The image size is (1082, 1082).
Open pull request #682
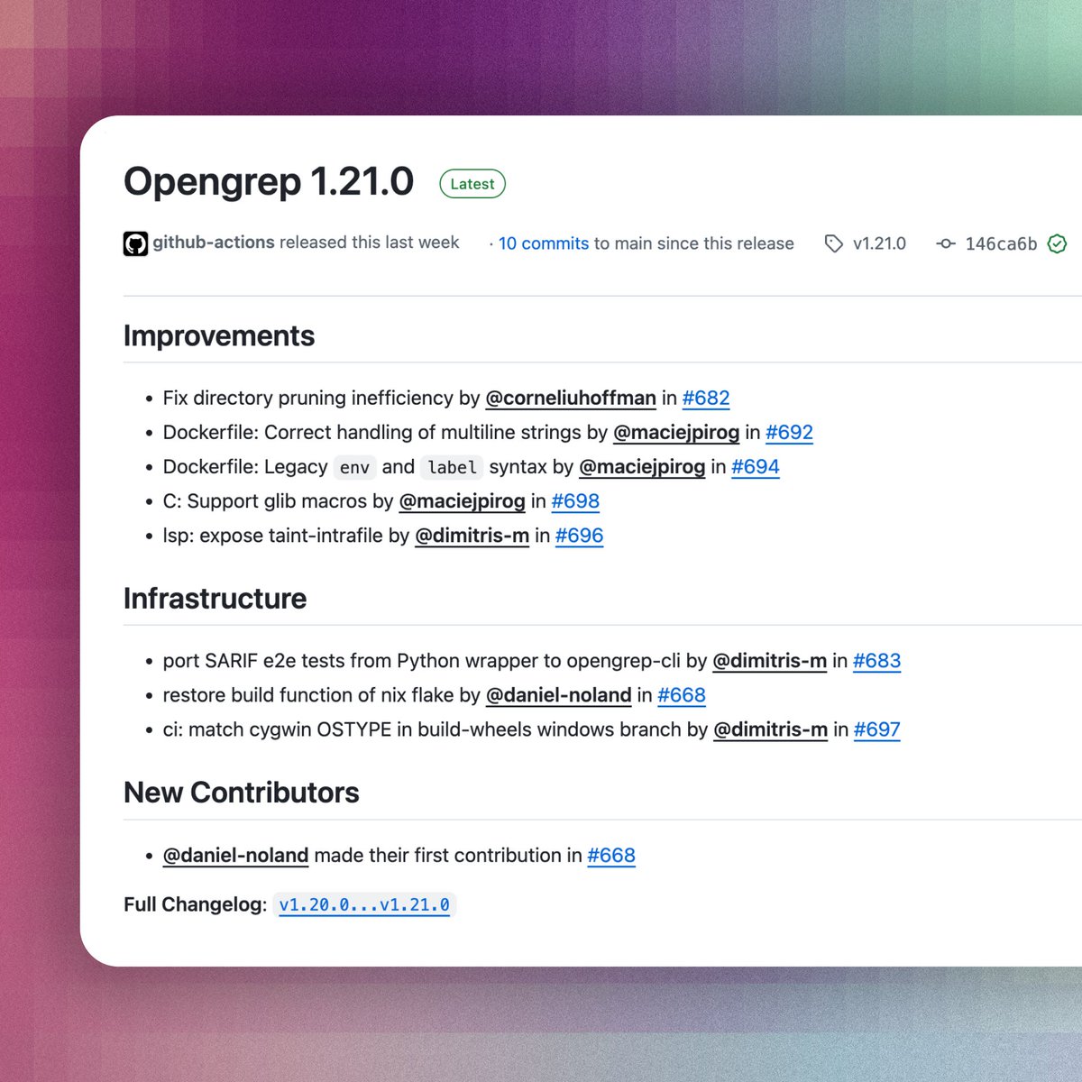[706, 398]
